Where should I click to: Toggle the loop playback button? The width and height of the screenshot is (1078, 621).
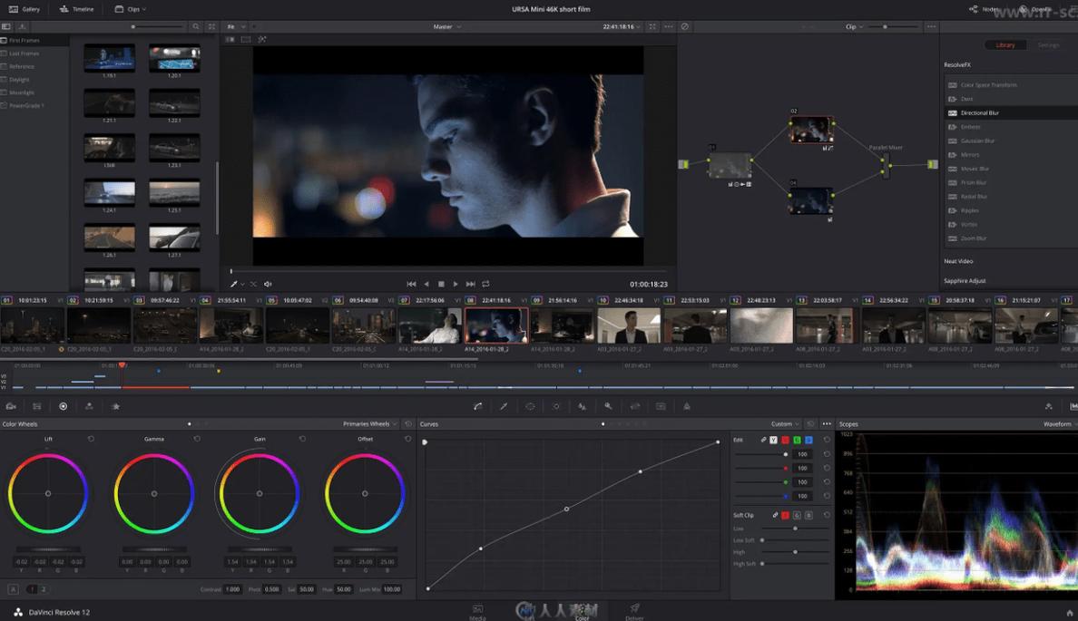coord(486,284)
